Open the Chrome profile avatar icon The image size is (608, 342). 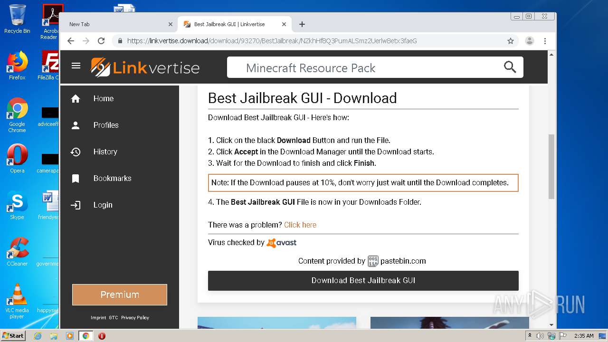pyautogui.click(x=530, y=41)
